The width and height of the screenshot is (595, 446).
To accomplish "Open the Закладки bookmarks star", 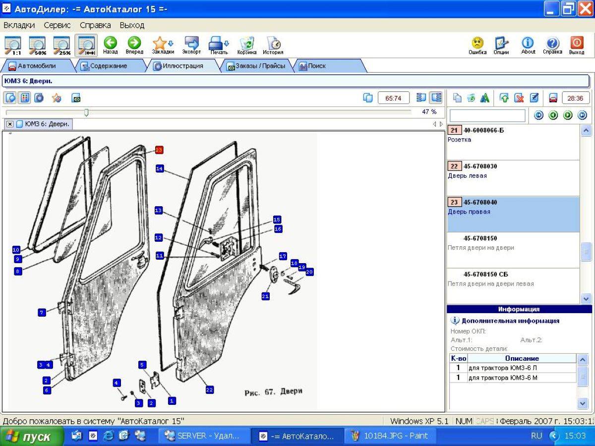I will pyautogui.click(x=163, y=45).
